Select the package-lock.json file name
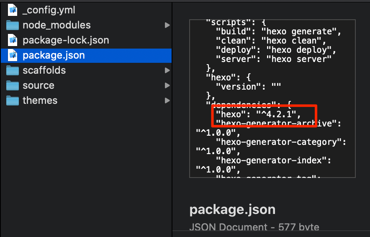 tap(66, 40)
